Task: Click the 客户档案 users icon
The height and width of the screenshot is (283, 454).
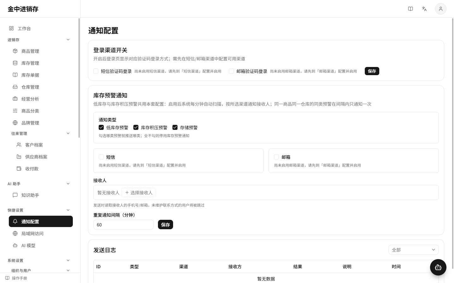Action: click(19, 145)
